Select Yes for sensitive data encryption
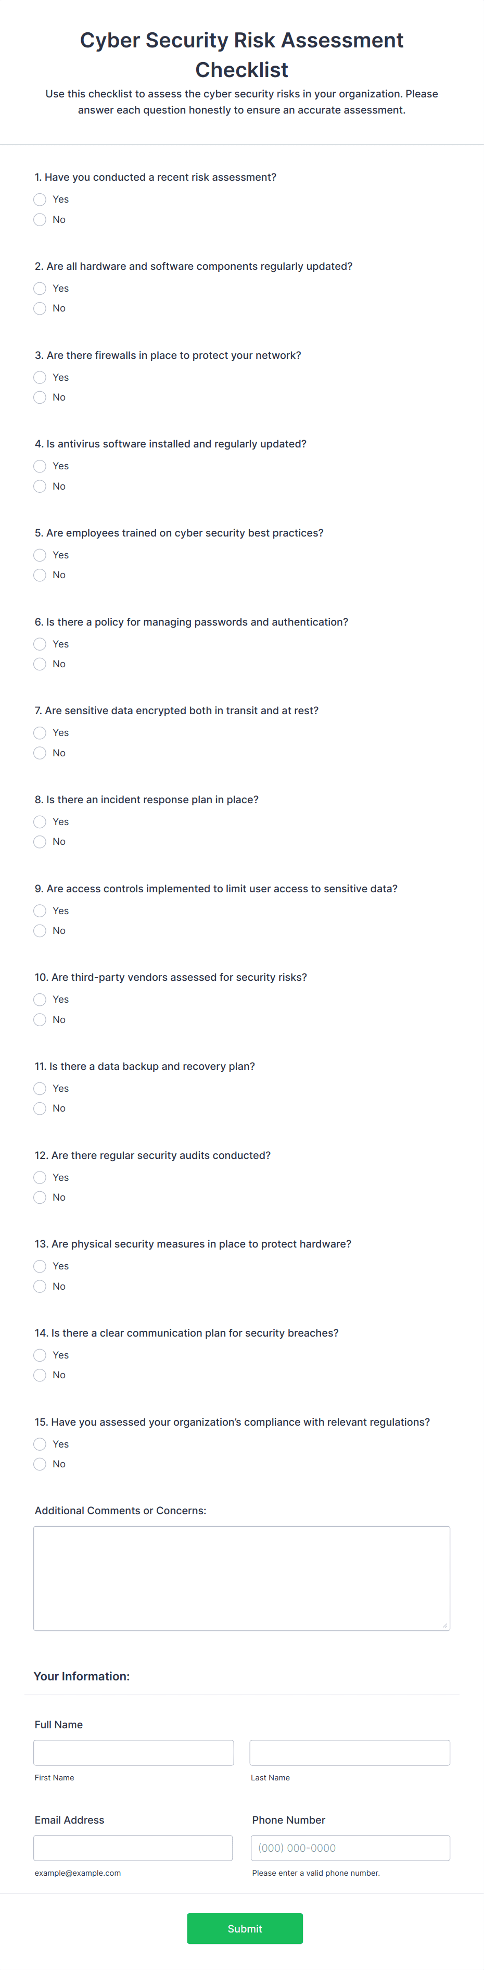The width and height of the screenshot is (484, 1970). (x=40, y=733)
